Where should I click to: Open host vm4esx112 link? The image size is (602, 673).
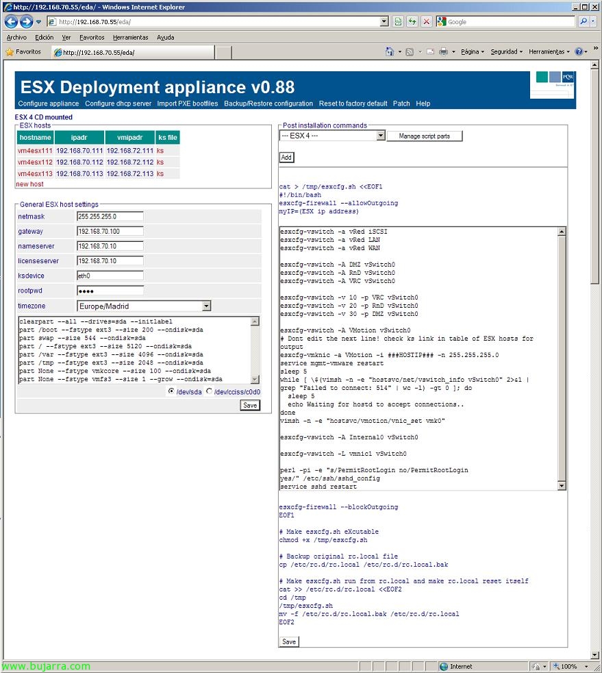click(x=35, y=162)
